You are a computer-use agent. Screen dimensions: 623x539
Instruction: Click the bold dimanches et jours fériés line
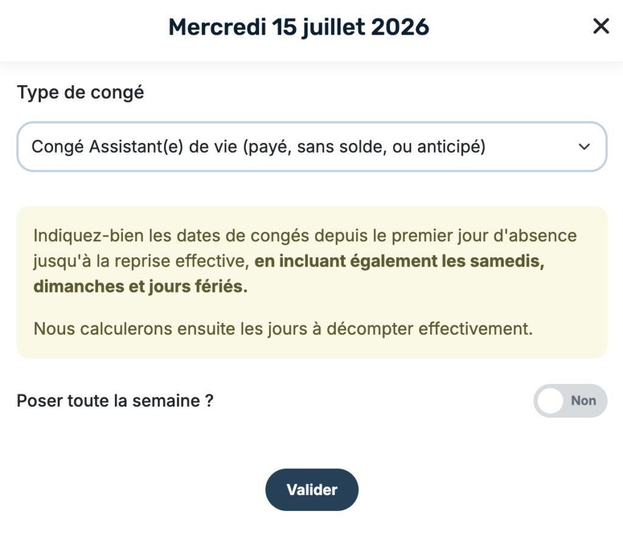click(x=141, y=287)
